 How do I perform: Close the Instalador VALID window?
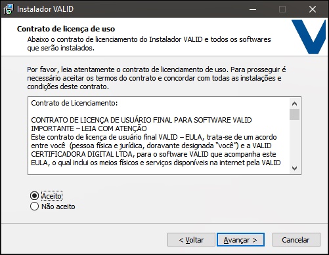pyautogui.click(x=313, y=9)
